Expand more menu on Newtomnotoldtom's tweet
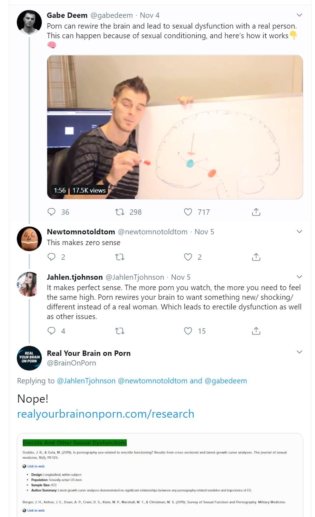 300,232
